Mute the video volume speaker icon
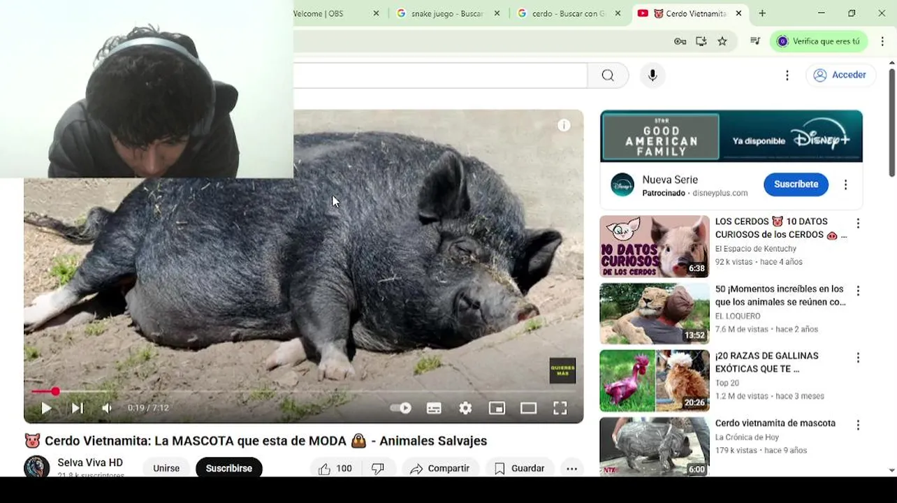Image resolution: width=897 pixels, height=503 pixels. (x=107, y=408)
